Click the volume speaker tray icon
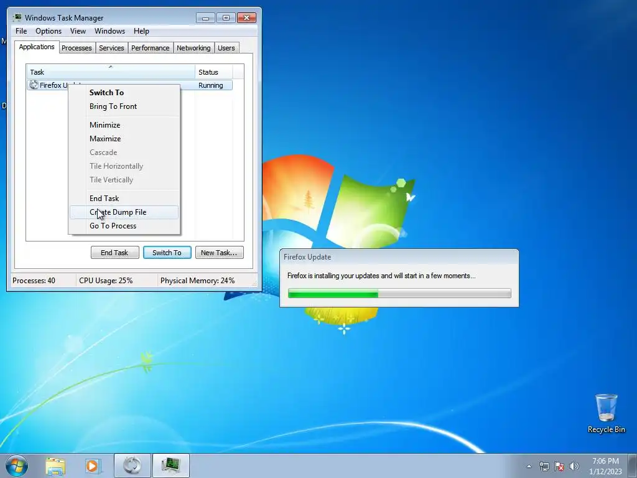The width and height of the screenshot is (637, 478). coord(574,466)
